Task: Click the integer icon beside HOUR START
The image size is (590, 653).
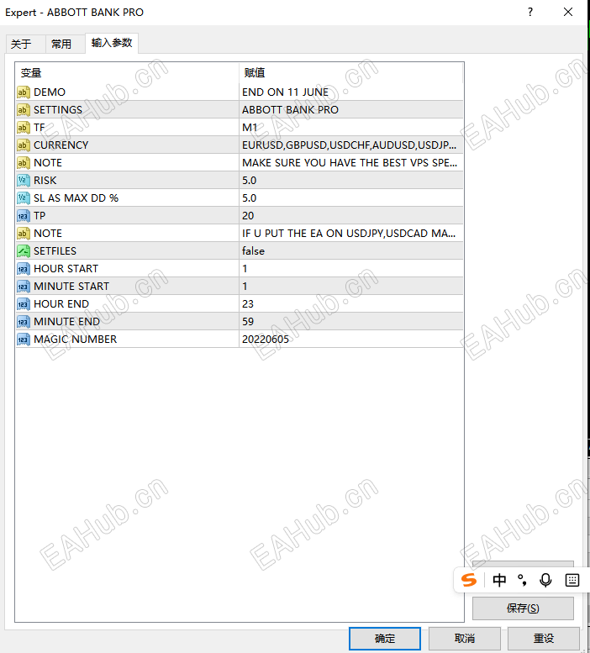Action: coord(24,269)
